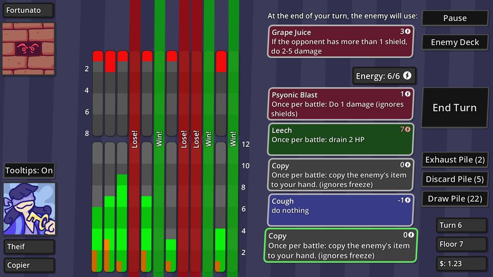
Task: Click the Fortunato enemy brick portrait
Action: tap(29, 49)
